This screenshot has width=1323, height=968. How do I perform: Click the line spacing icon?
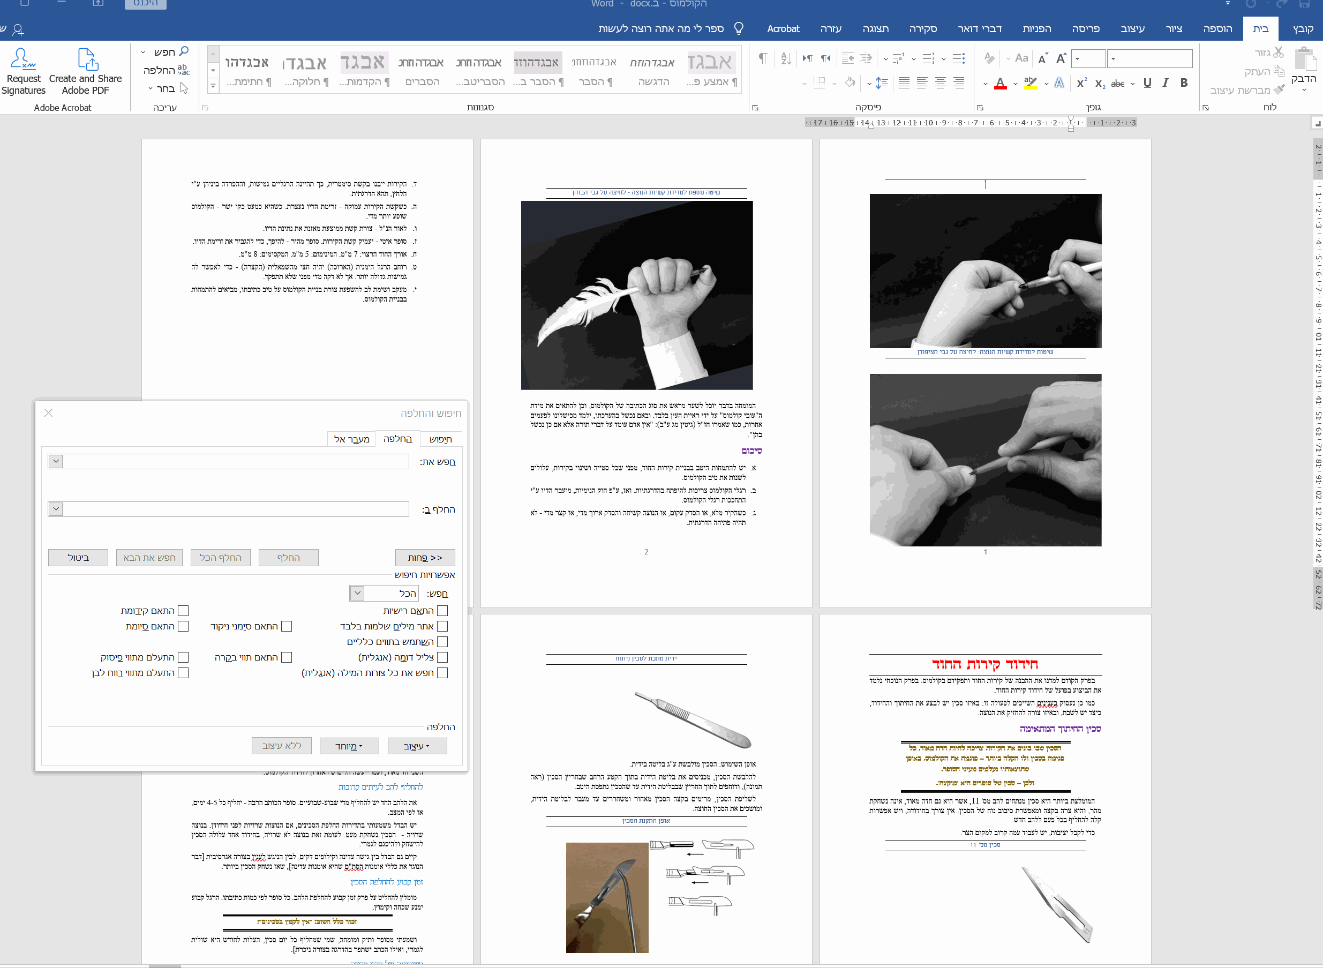(x=881, y=83)
